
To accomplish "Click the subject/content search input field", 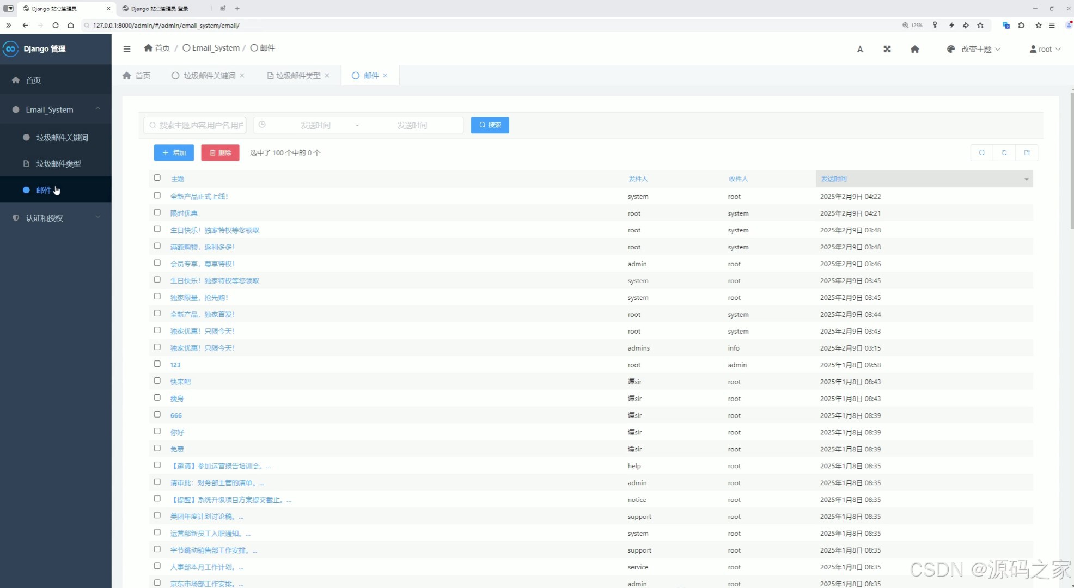I will (196, 125).
